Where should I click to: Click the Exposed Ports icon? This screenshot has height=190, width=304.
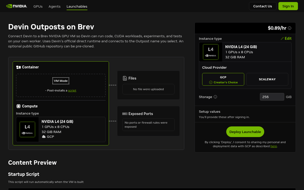coord(125,114)
